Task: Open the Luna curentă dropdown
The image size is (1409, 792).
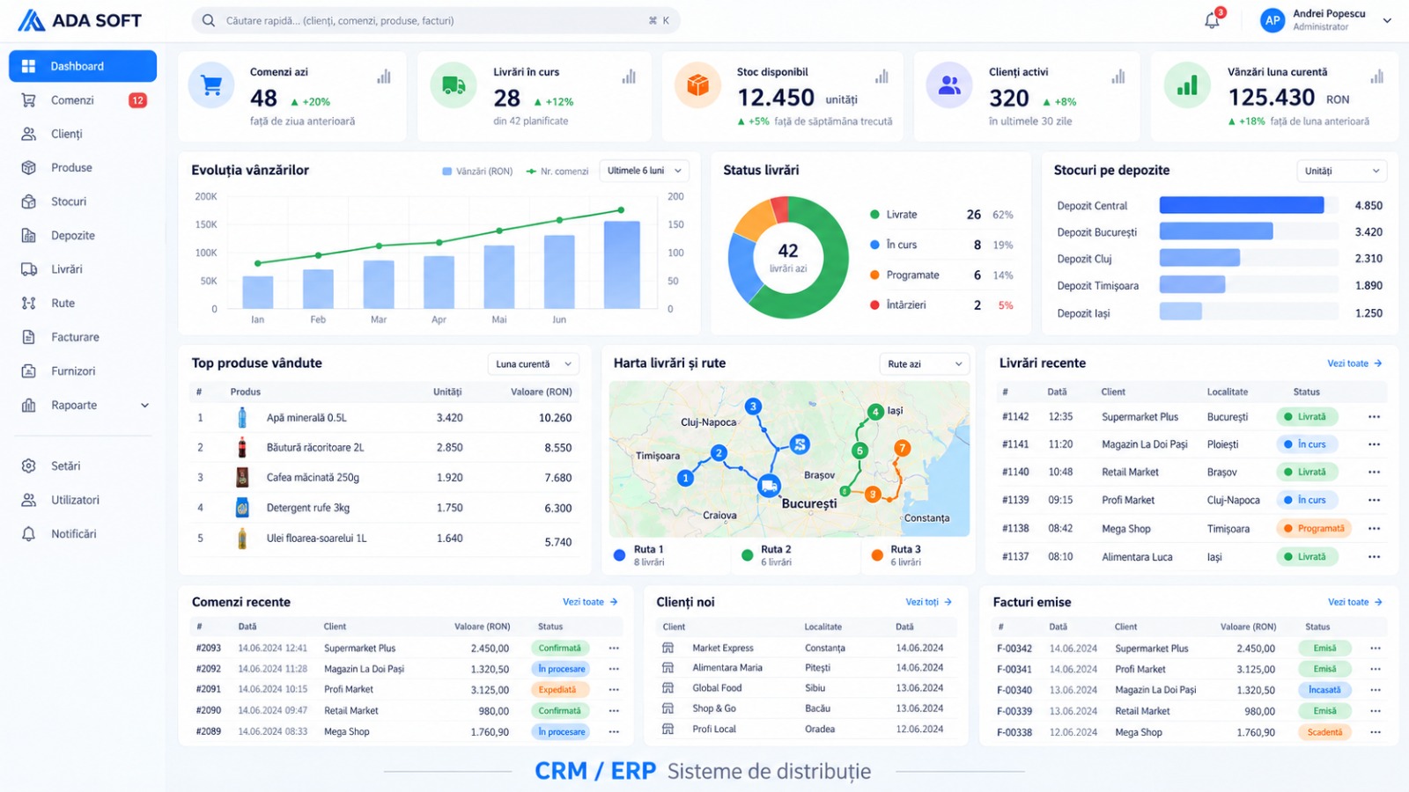Action: (534, 364)
